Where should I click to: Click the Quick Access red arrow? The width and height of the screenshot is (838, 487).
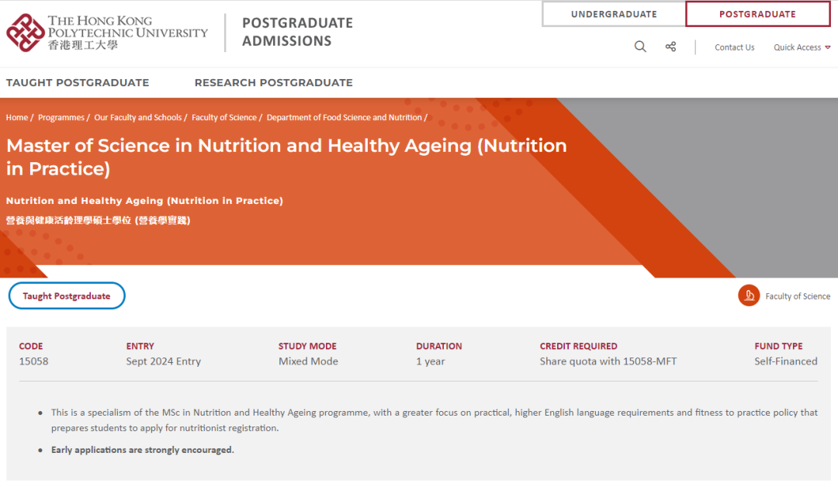pyautogui.click(x=828, y=47)
